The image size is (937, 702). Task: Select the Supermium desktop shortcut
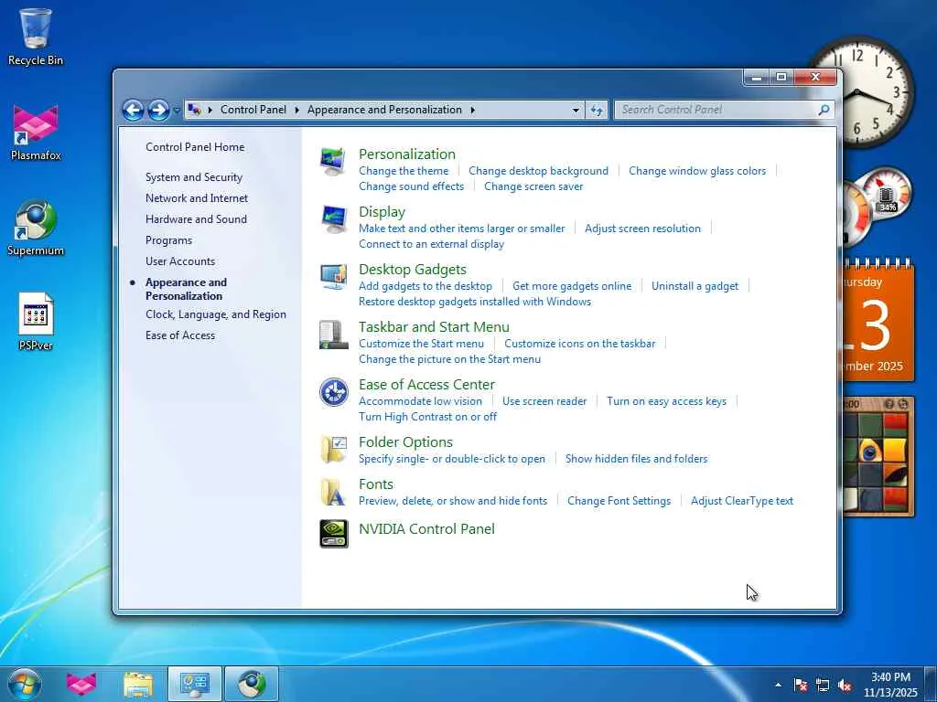point(36,228)
